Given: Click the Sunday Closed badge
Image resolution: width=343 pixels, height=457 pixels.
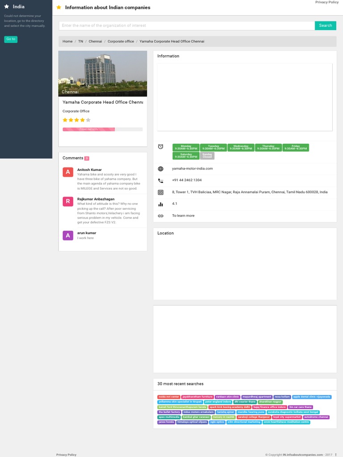Looking at the screenshot, I should (x=207, y=156).
